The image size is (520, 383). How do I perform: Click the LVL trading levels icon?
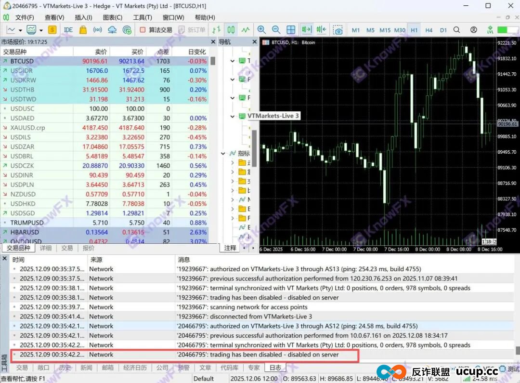pos(490,30)
